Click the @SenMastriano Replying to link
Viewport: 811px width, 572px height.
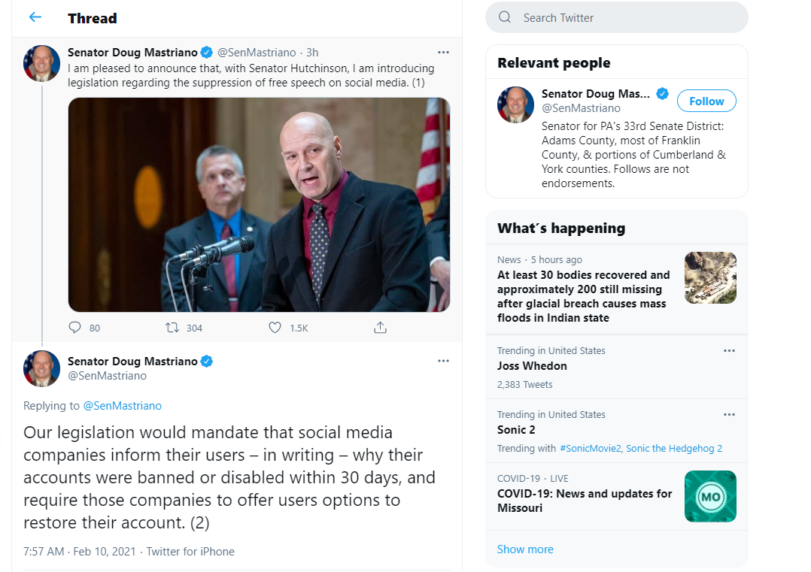tap(123, 406)
